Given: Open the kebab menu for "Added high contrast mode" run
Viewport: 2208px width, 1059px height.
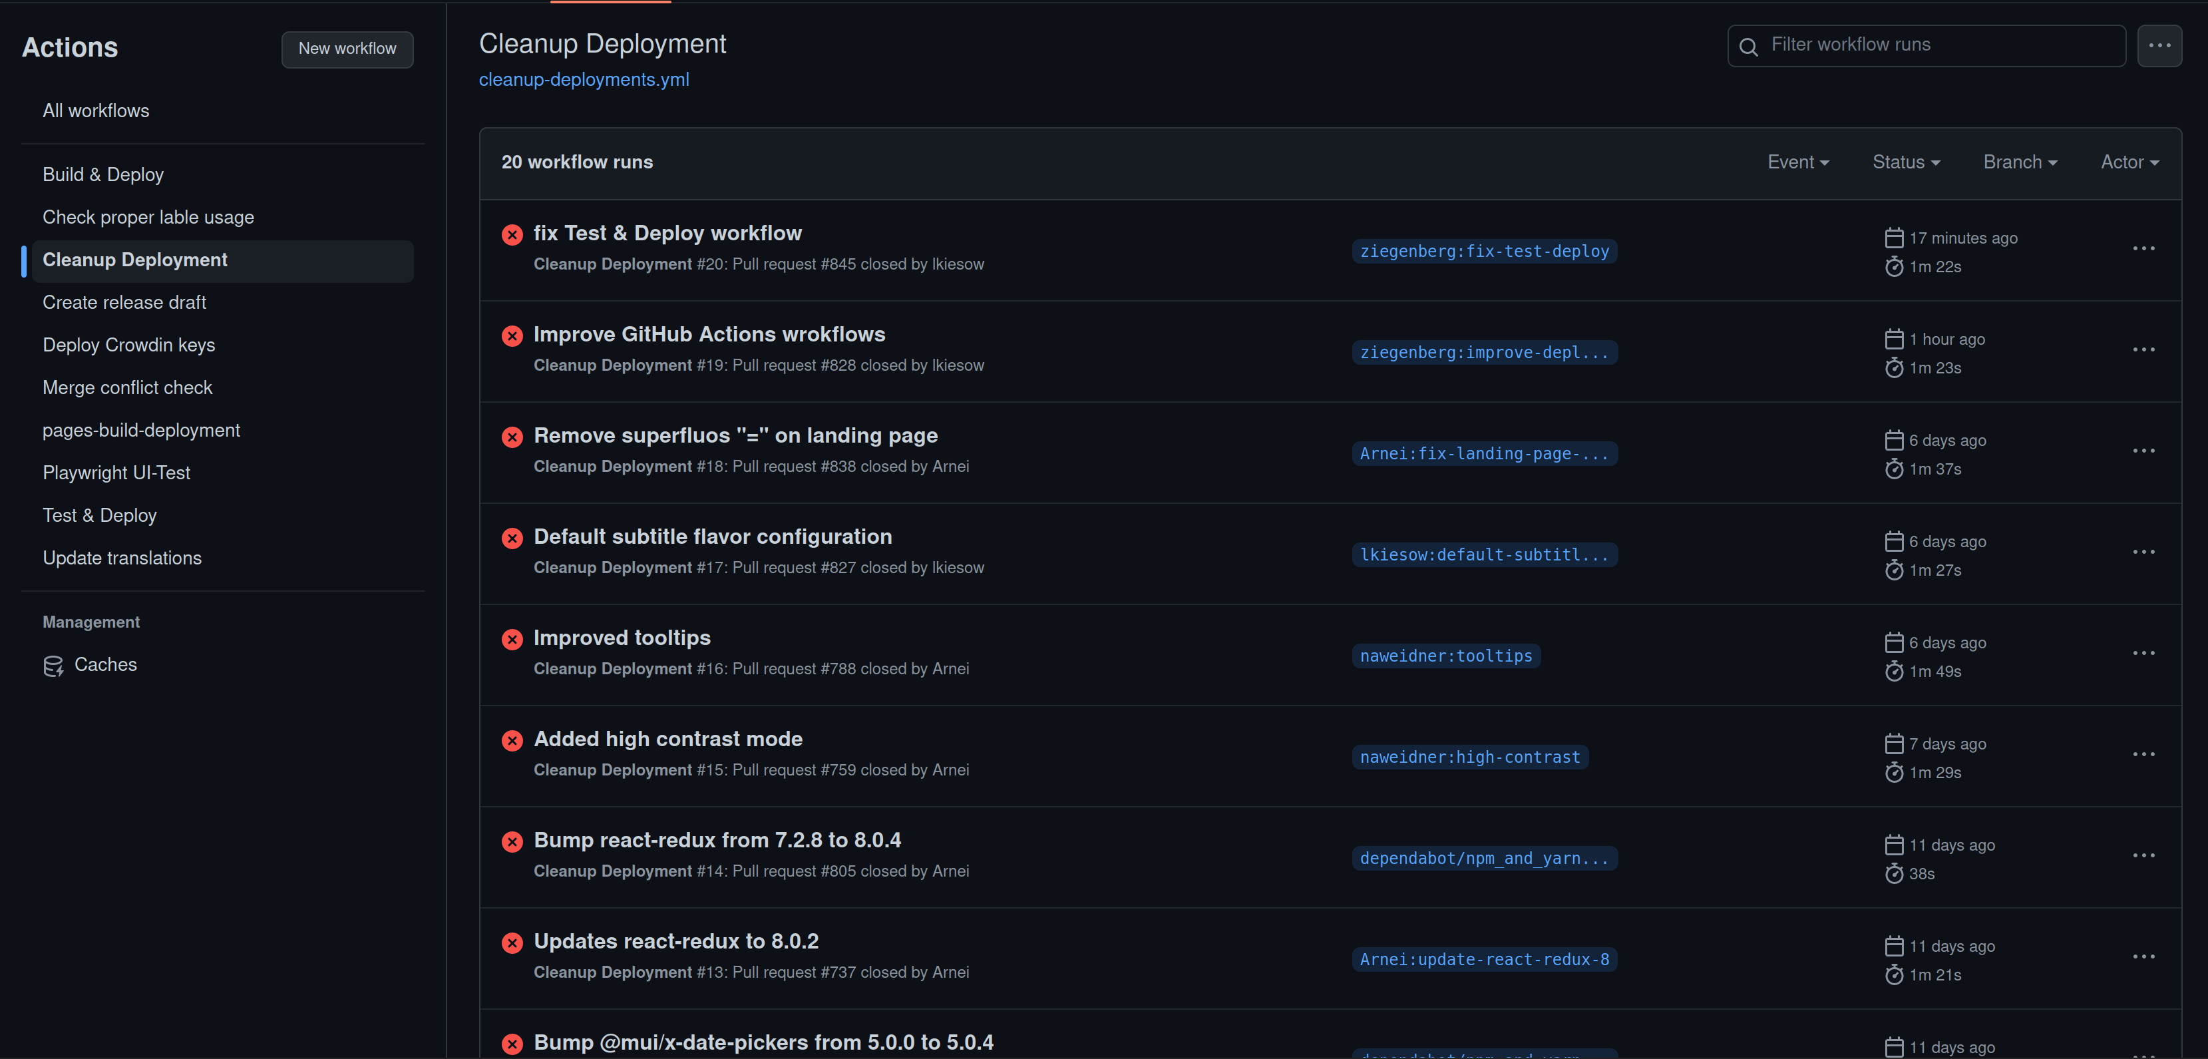Looking at the screenshot, I should tap(2143, 753).
